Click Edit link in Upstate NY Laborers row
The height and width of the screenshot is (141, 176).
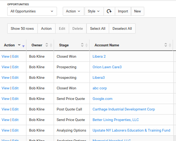(15, 130)
